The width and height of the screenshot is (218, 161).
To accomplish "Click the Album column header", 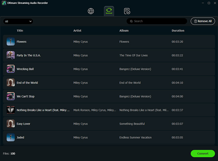I will [x=124, y=30].
